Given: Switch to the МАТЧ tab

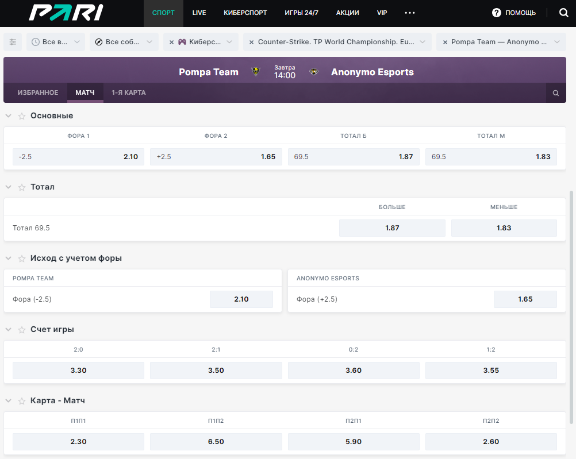Looking at the screenshot, I should click(85, 92).
